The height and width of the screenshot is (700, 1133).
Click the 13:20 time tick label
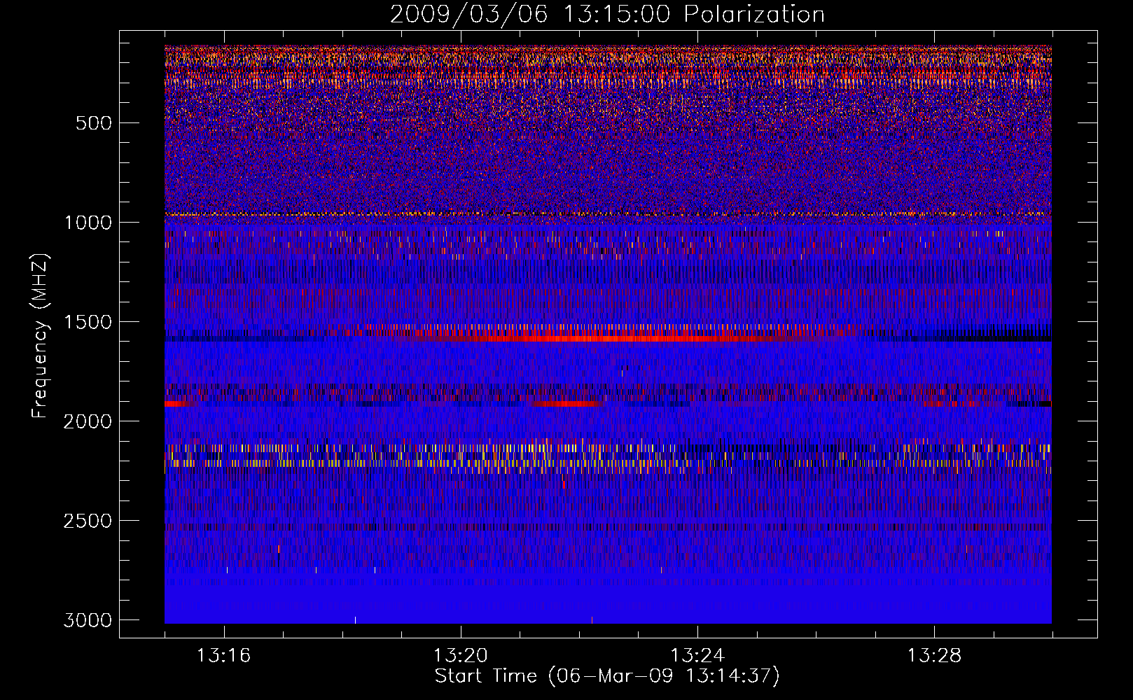pyautogui.click(x=460, y=656)
